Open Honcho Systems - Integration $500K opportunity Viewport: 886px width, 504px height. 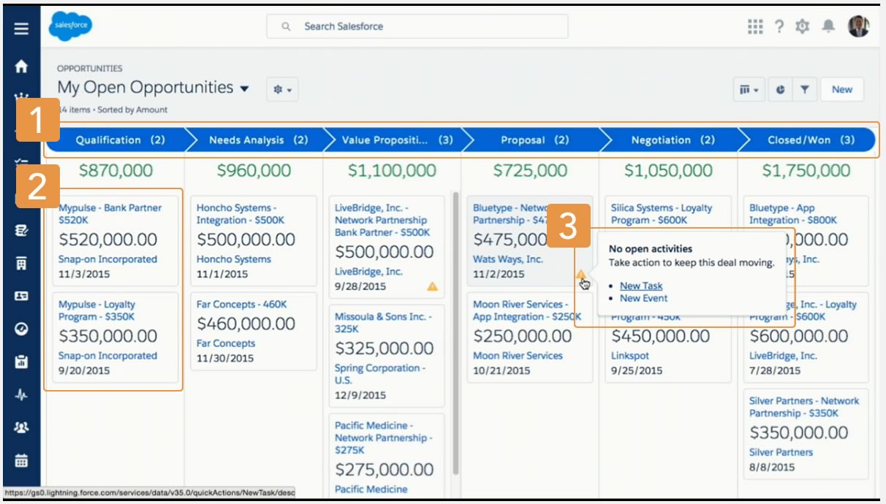pyautogui.click(x=240, y=214)
